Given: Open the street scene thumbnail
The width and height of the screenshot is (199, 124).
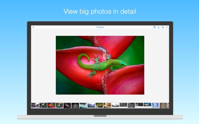Looking at the screenshot, I should point(35,105).
